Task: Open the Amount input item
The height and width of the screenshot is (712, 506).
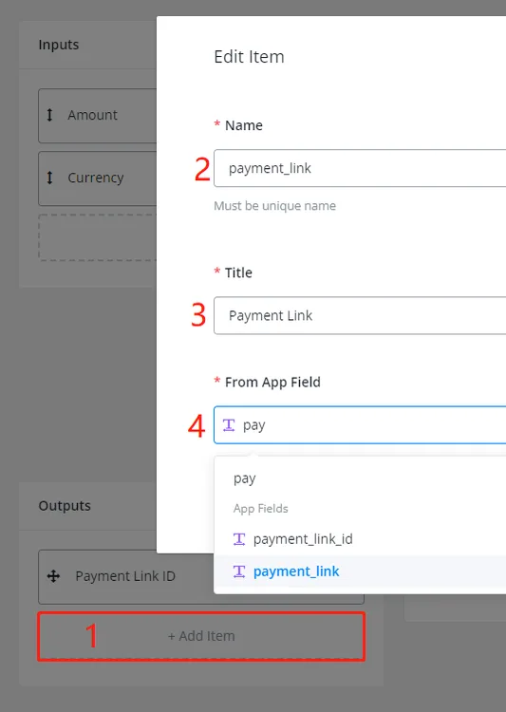Action: [98, 116]
